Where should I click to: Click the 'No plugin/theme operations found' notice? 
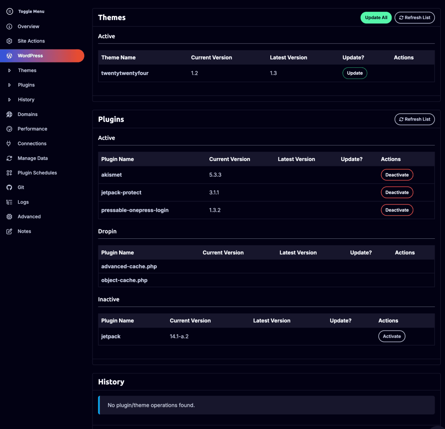tap(266, 405)
